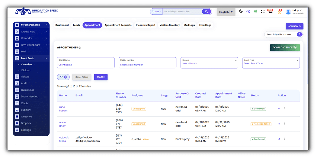317x158 pixels.
Task: Click the Zoom Meeting sidebar icon
Action: (x=17, y=96)
